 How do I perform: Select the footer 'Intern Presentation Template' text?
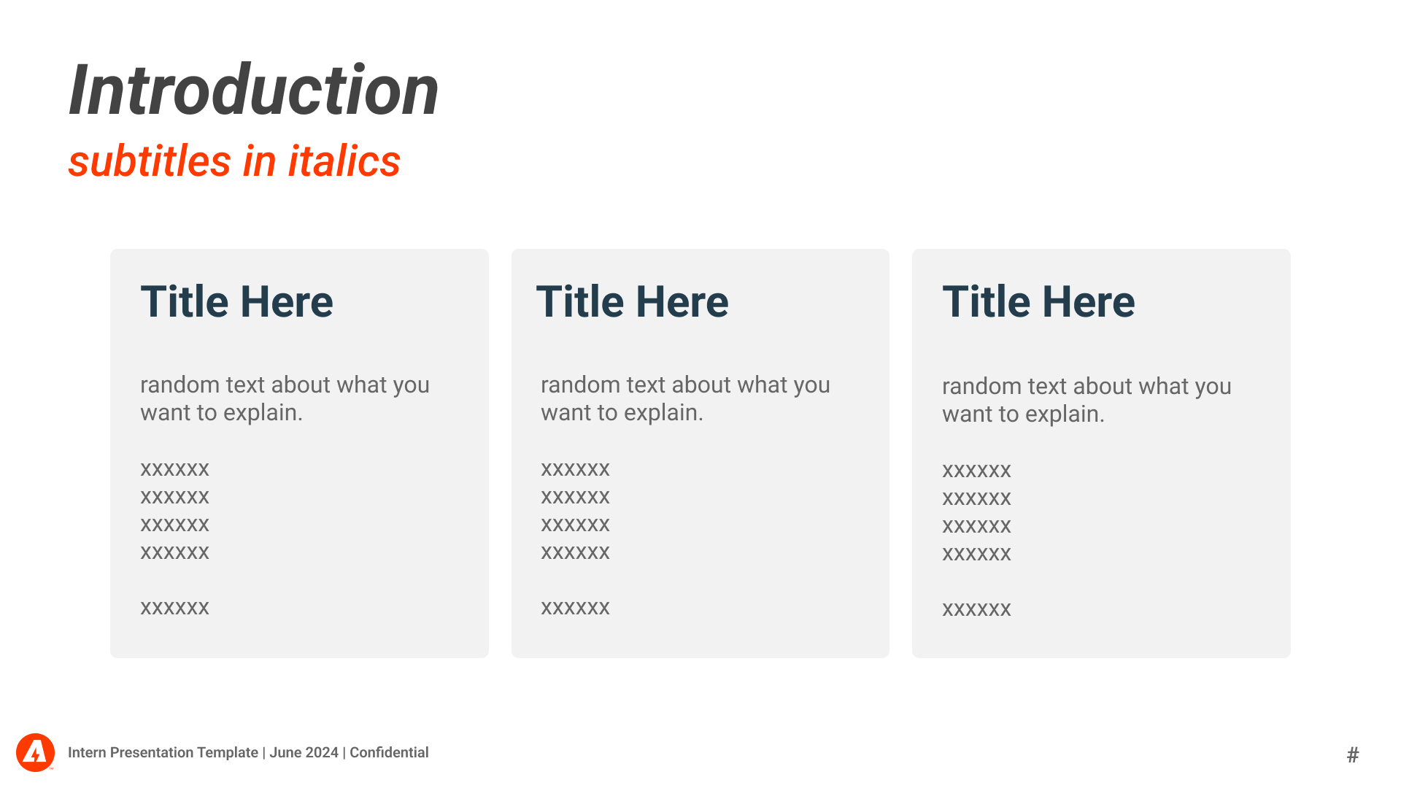coord(163,752)
